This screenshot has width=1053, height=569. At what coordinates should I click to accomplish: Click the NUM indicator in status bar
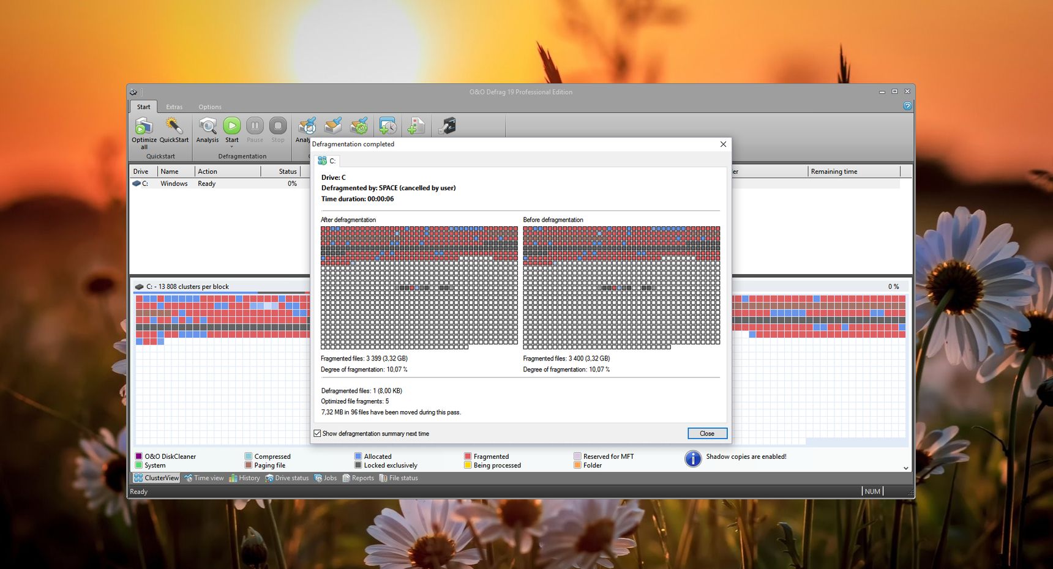pyautogui.click(x=872, y=491)
